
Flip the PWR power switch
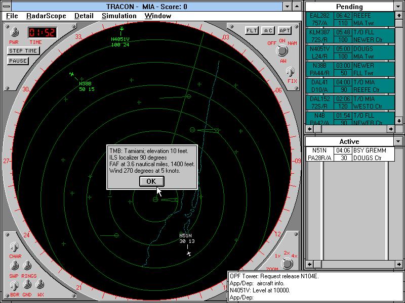pyautogui.click(x=15, y=33)
